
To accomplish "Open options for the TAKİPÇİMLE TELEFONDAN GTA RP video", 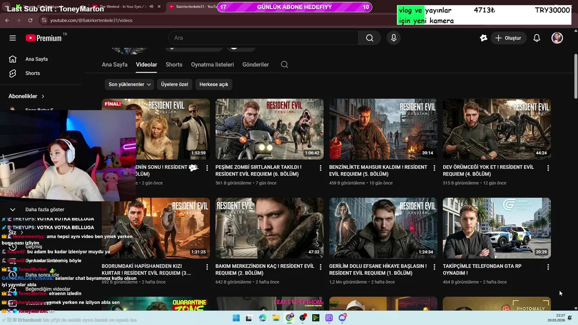I will click(x=548, y=267).
